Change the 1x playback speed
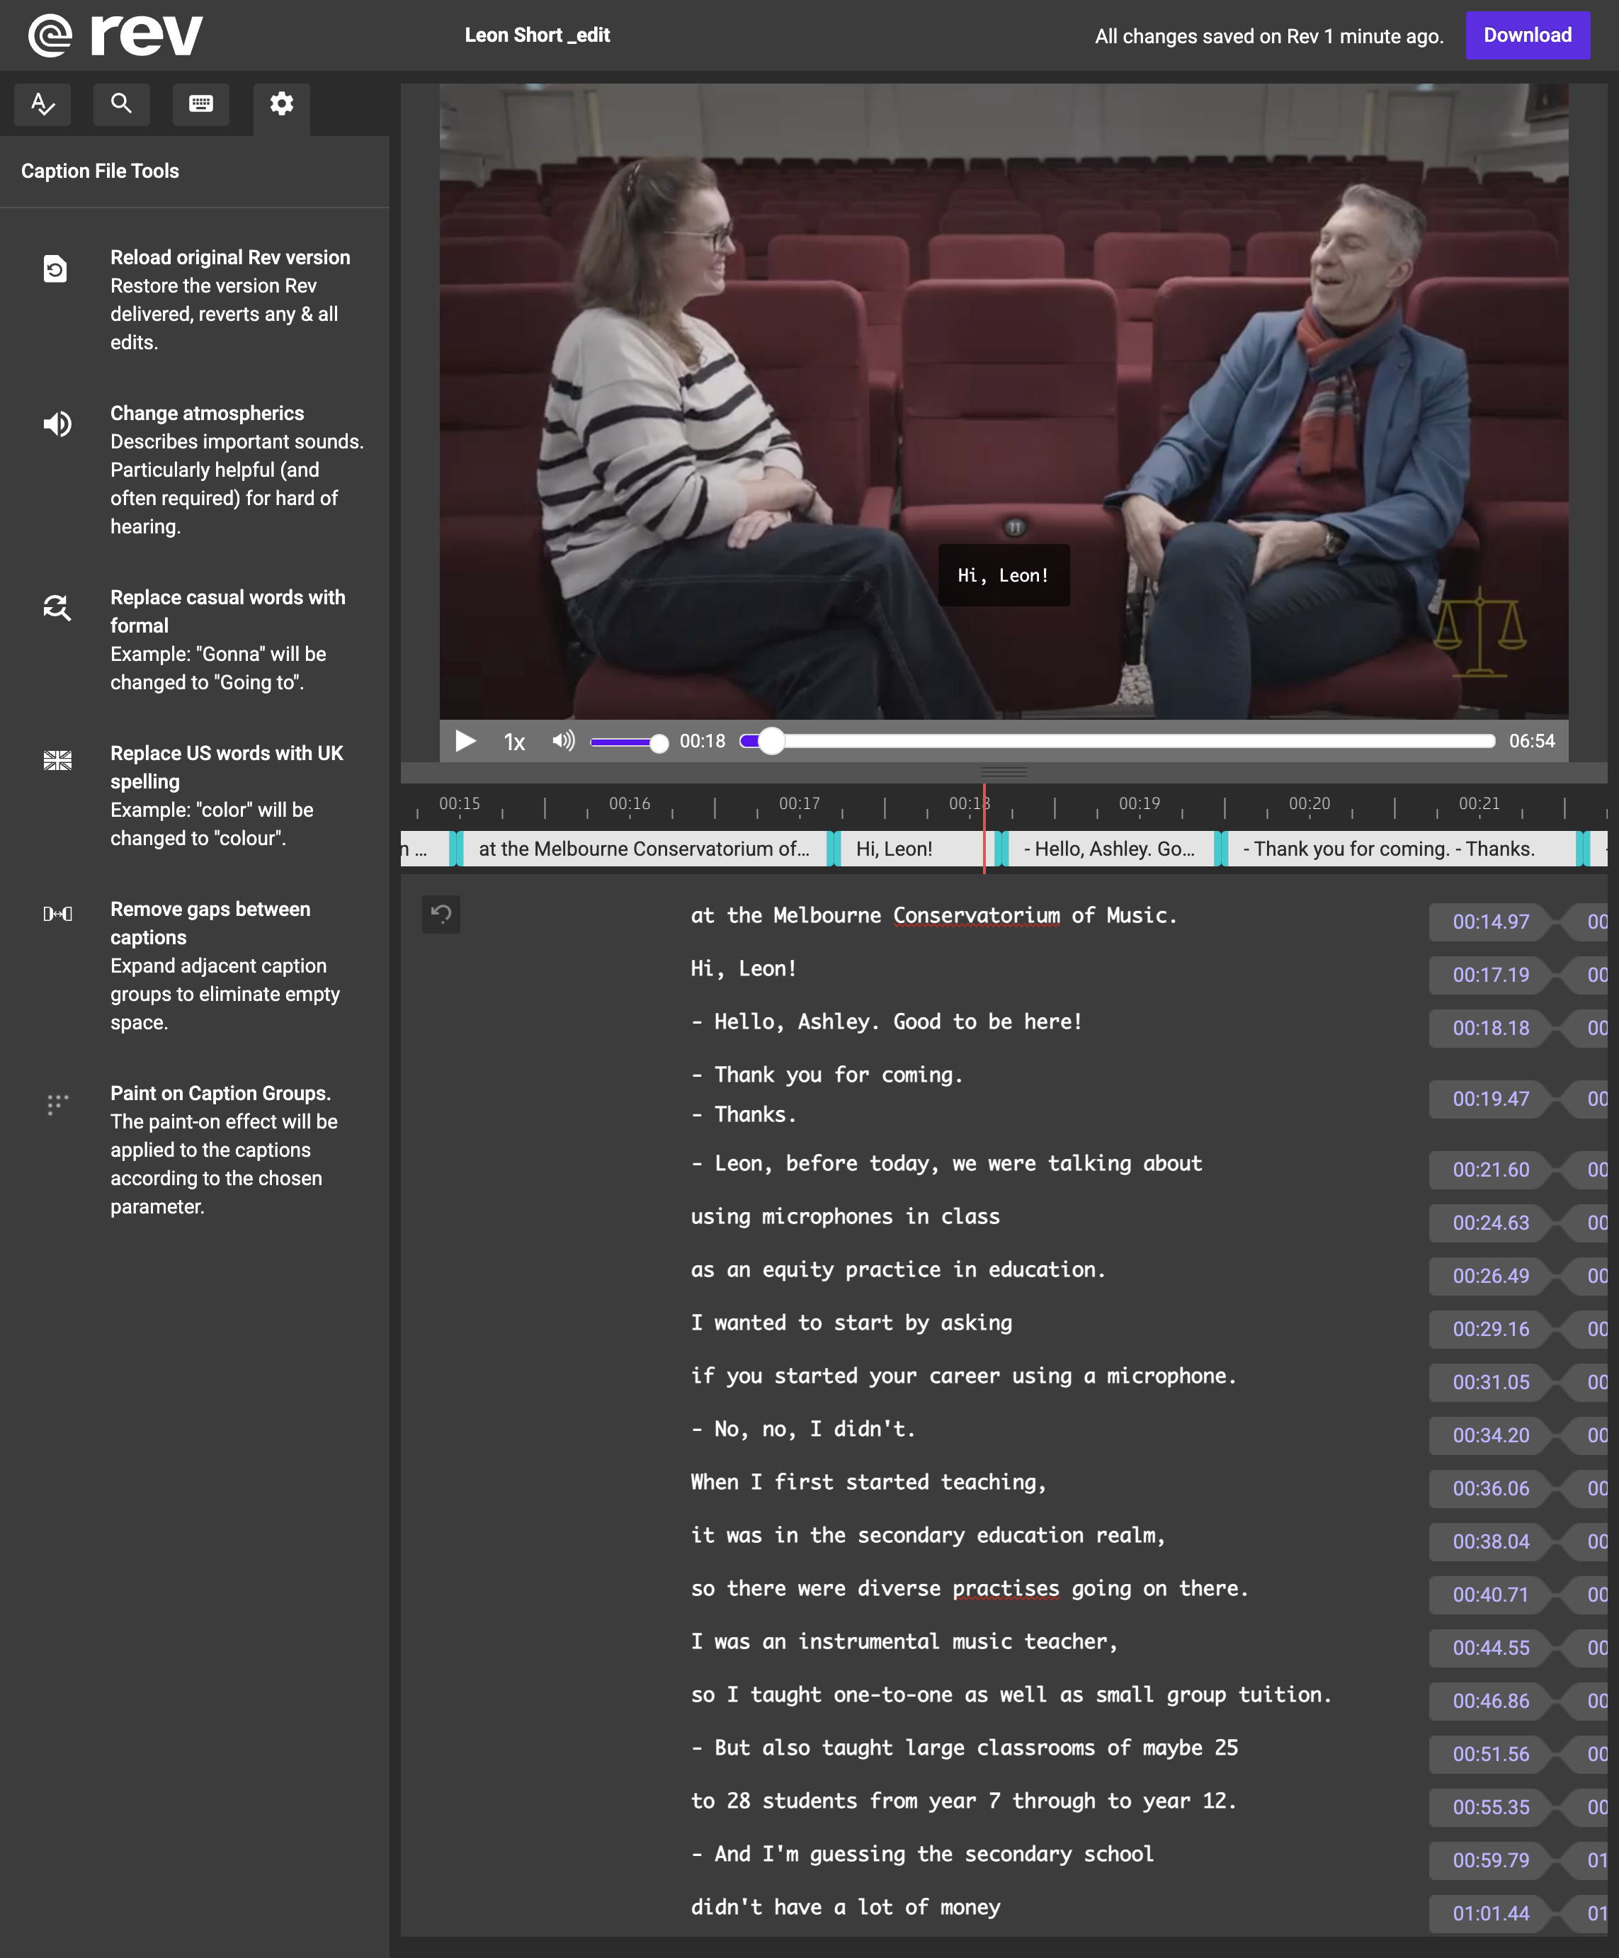 [514, 742]
